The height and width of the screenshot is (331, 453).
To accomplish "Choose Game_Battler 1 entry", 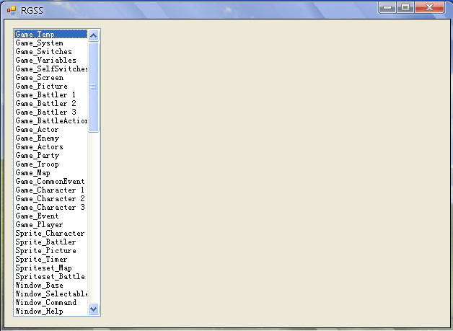I will (x=50, y=94).
